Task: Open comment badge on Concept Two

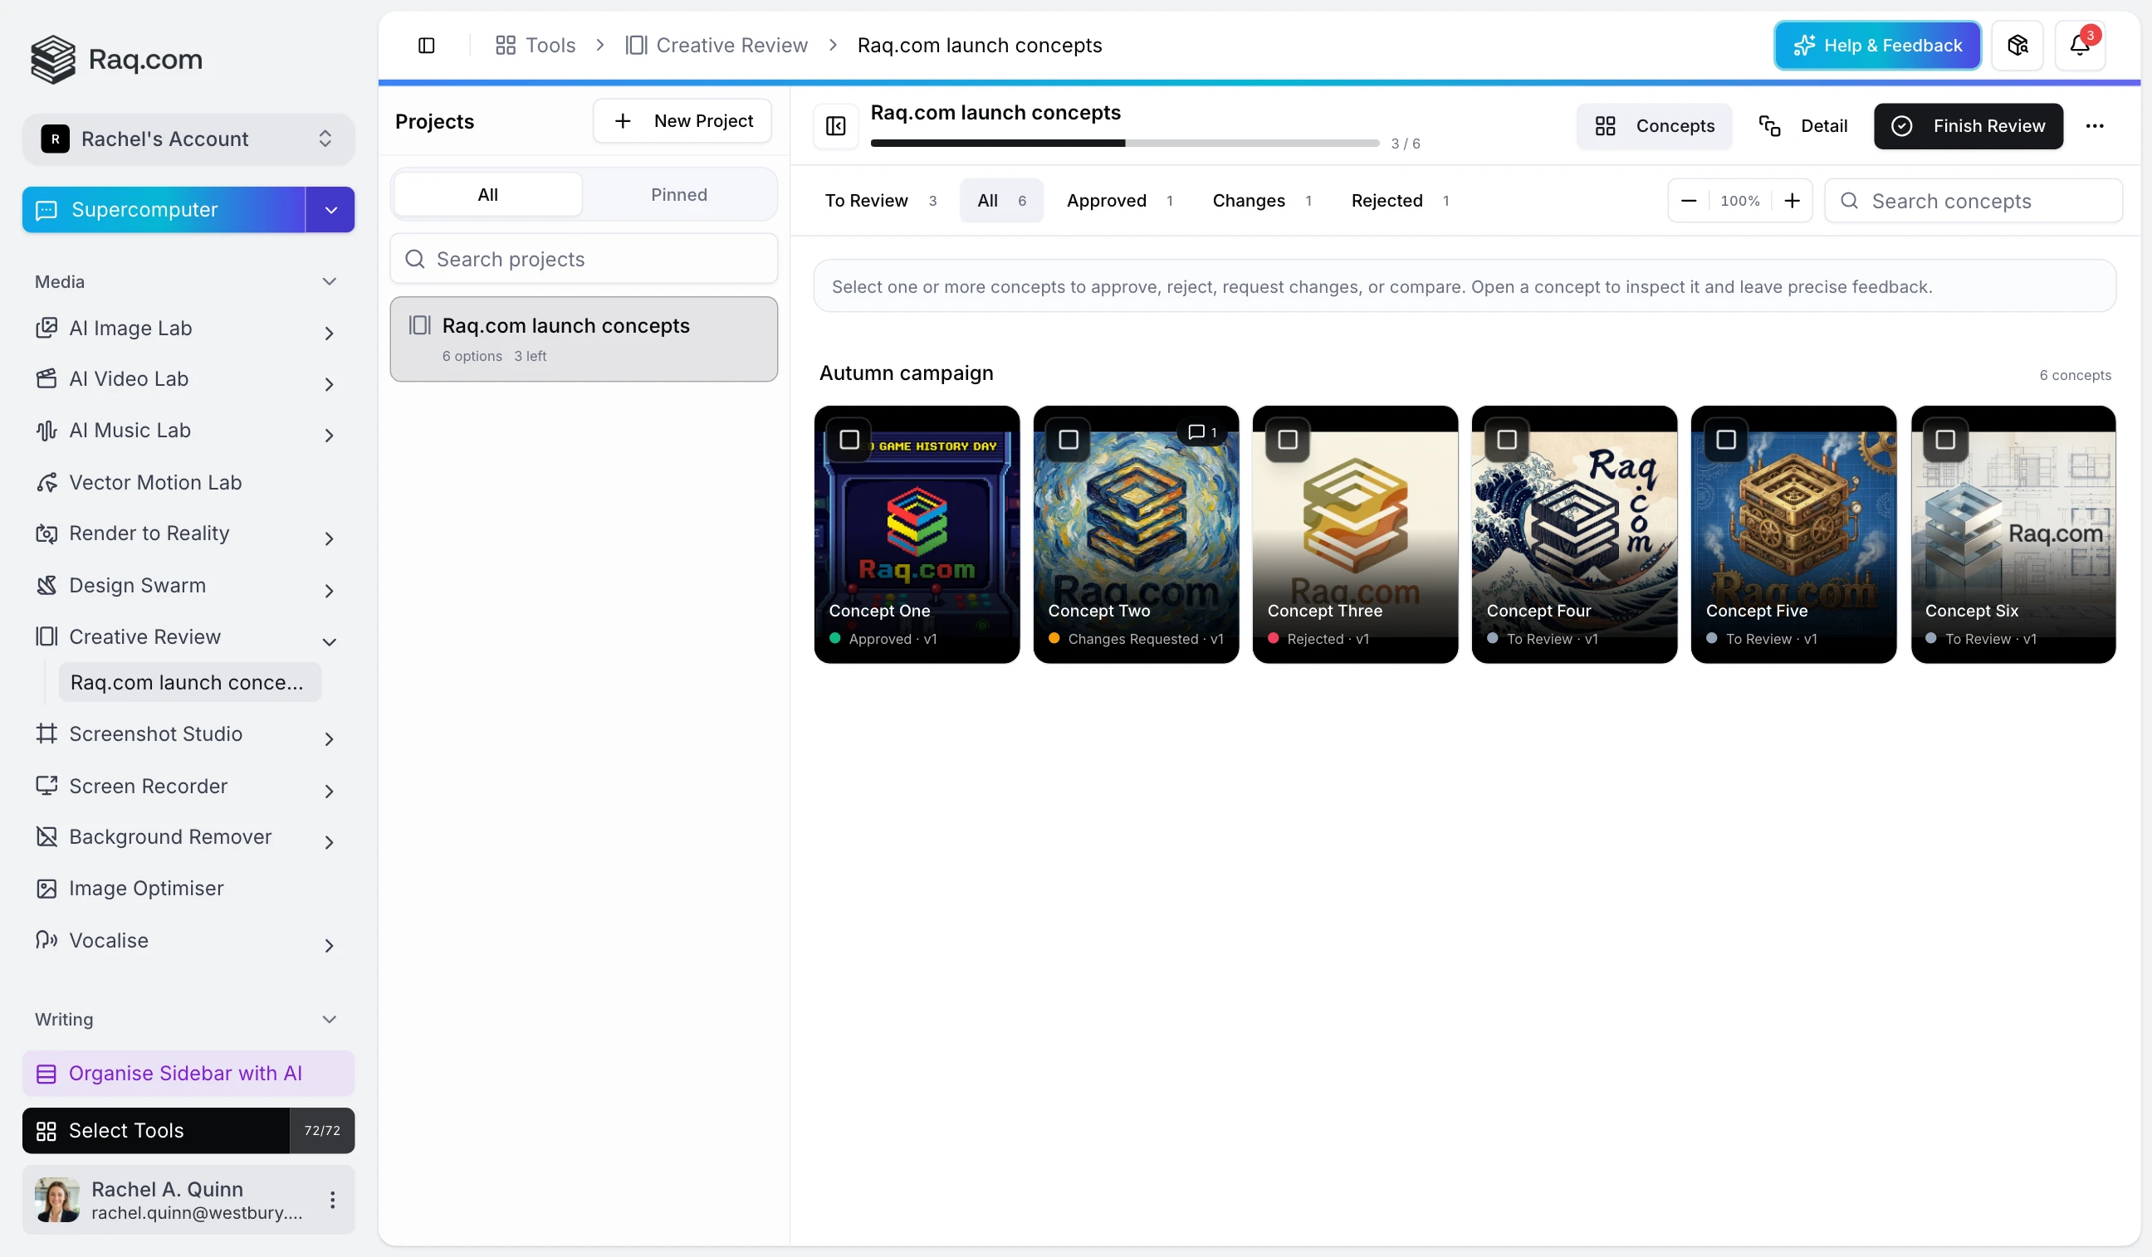Action: click(x=1201, y=432)
